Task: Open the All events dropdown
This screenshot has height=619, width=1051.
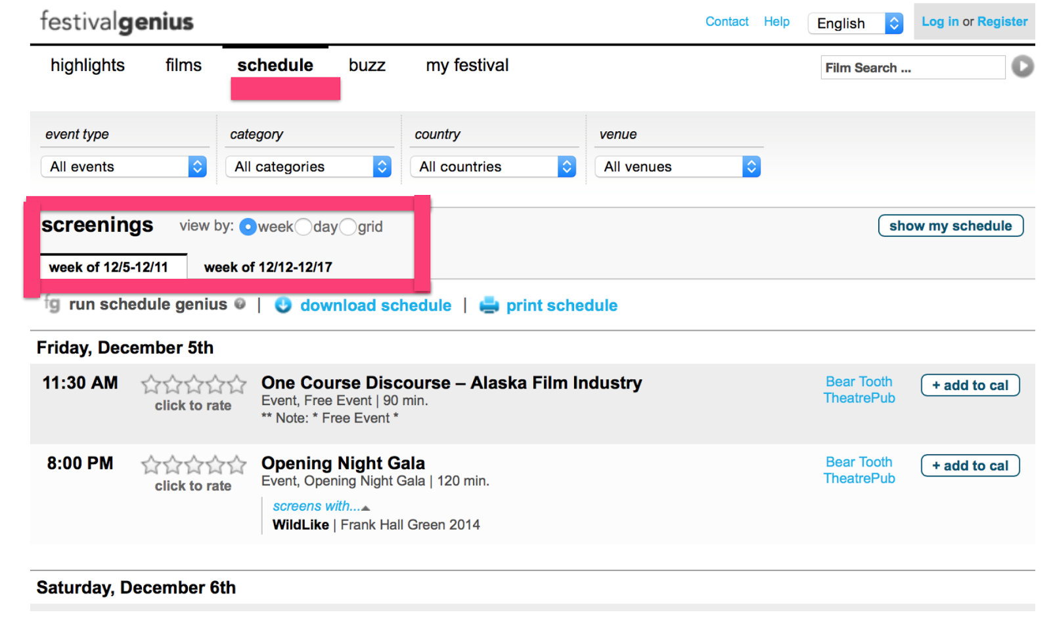Action: (x=124, y=167)
